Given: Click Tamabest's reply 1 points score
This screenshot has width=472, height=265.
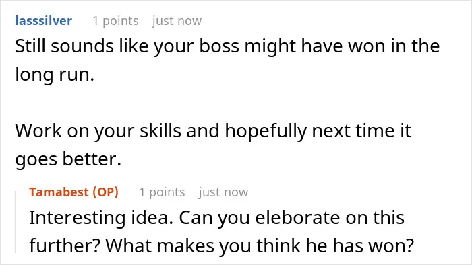Looking at the screenshot, I should point(162,192).
